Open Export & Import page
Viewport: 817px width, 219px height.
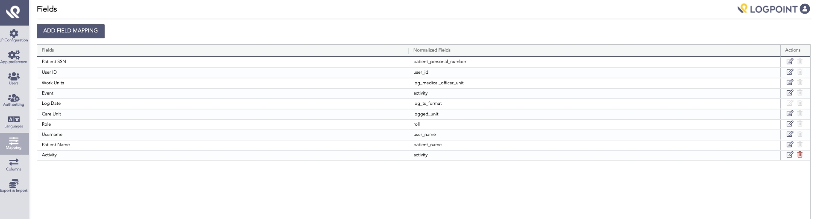coord(14,186)
